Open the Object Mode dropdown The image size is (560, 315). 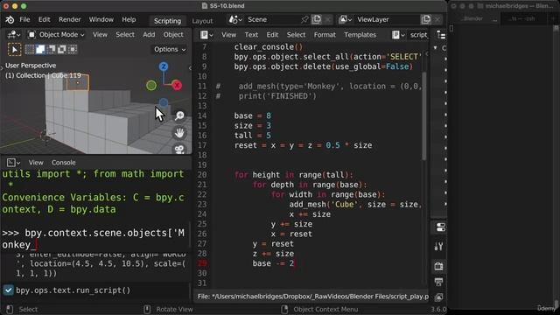(x=56, y=35)
